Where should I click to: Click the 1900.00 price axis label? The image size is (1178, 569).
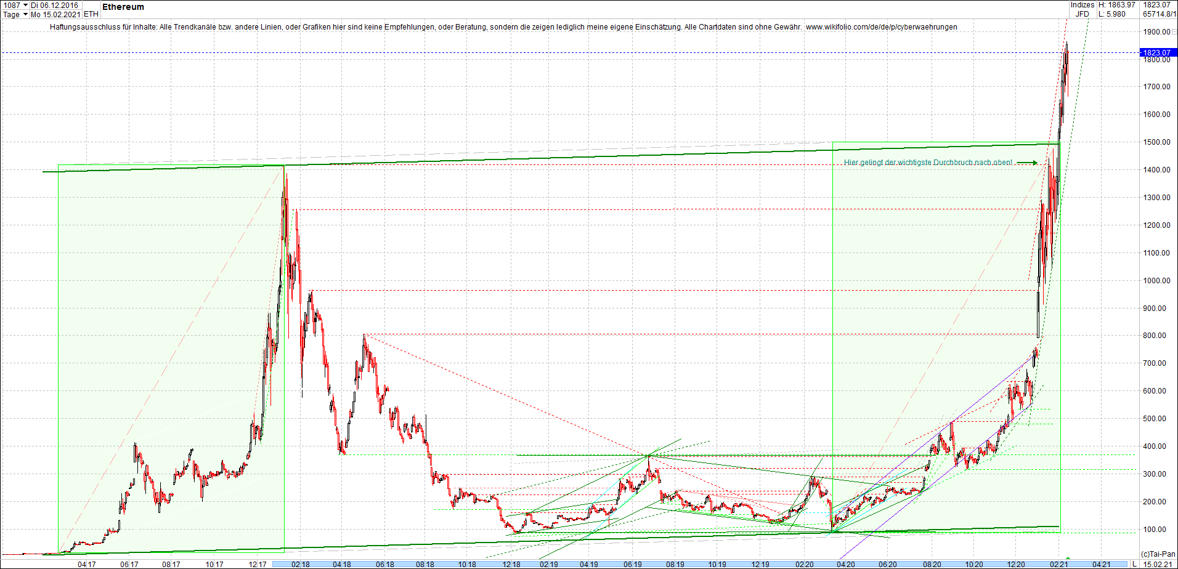[1156, 32]
